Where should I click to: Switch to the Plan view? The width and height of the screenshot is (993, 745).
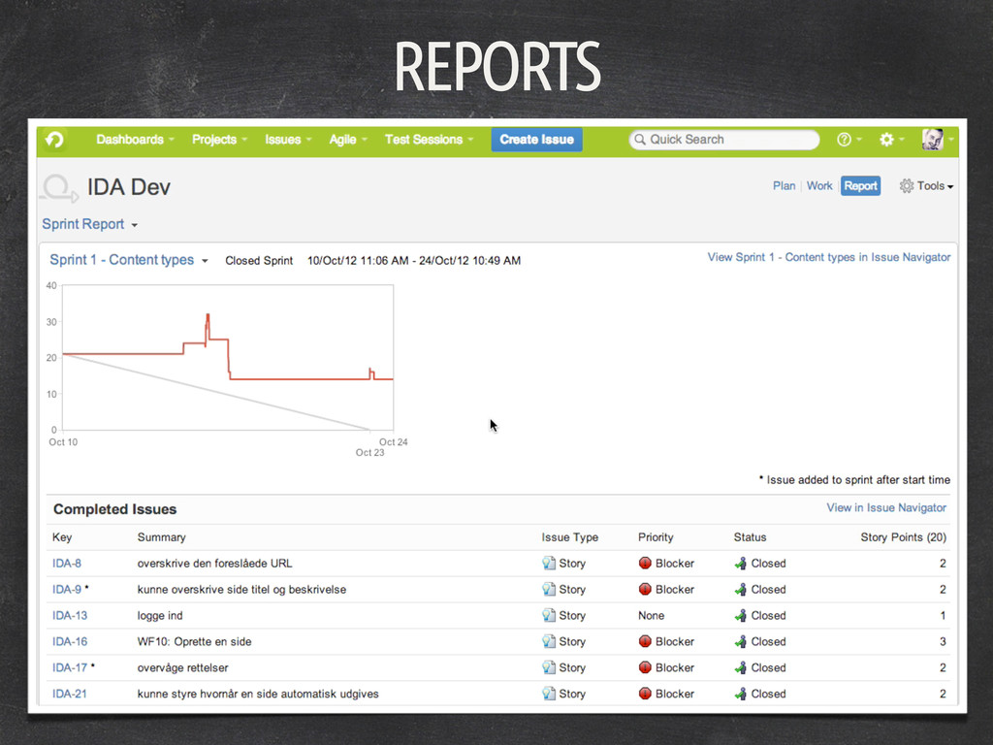coord(784,186)
